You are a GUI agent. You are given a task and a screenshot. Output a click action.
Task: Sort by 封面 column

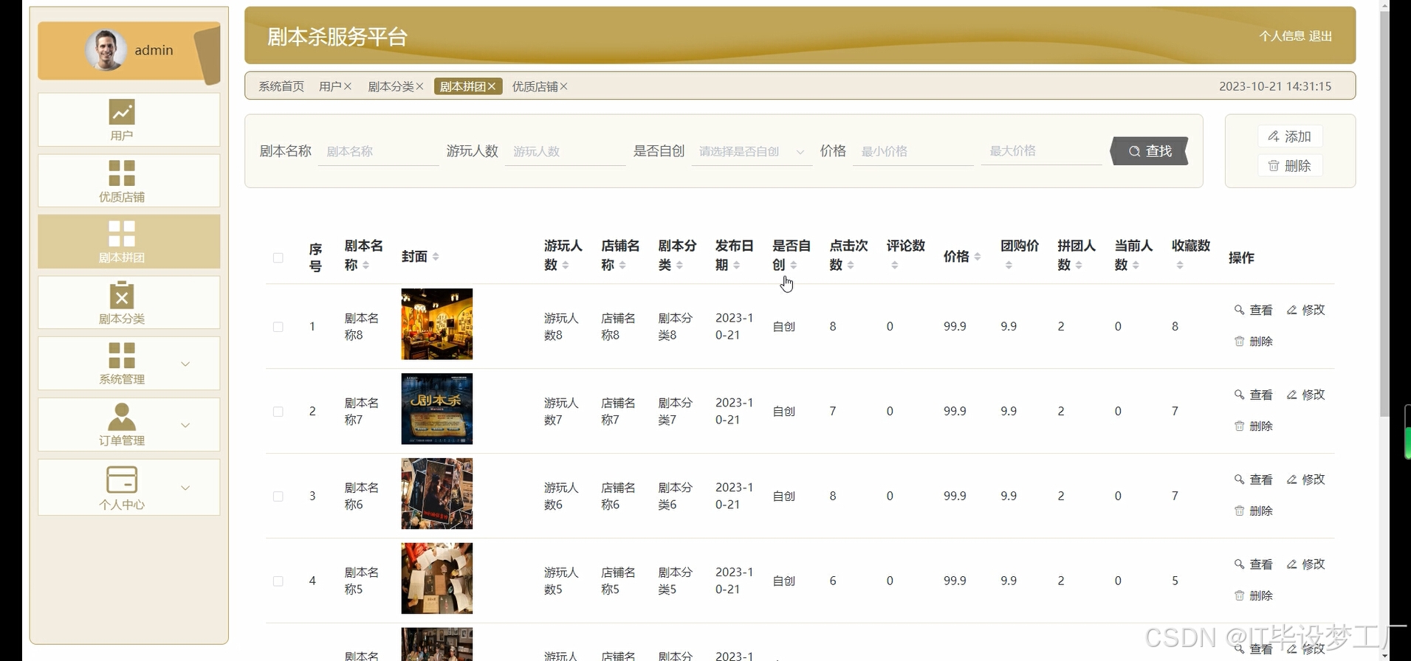(x=436, y=256)
